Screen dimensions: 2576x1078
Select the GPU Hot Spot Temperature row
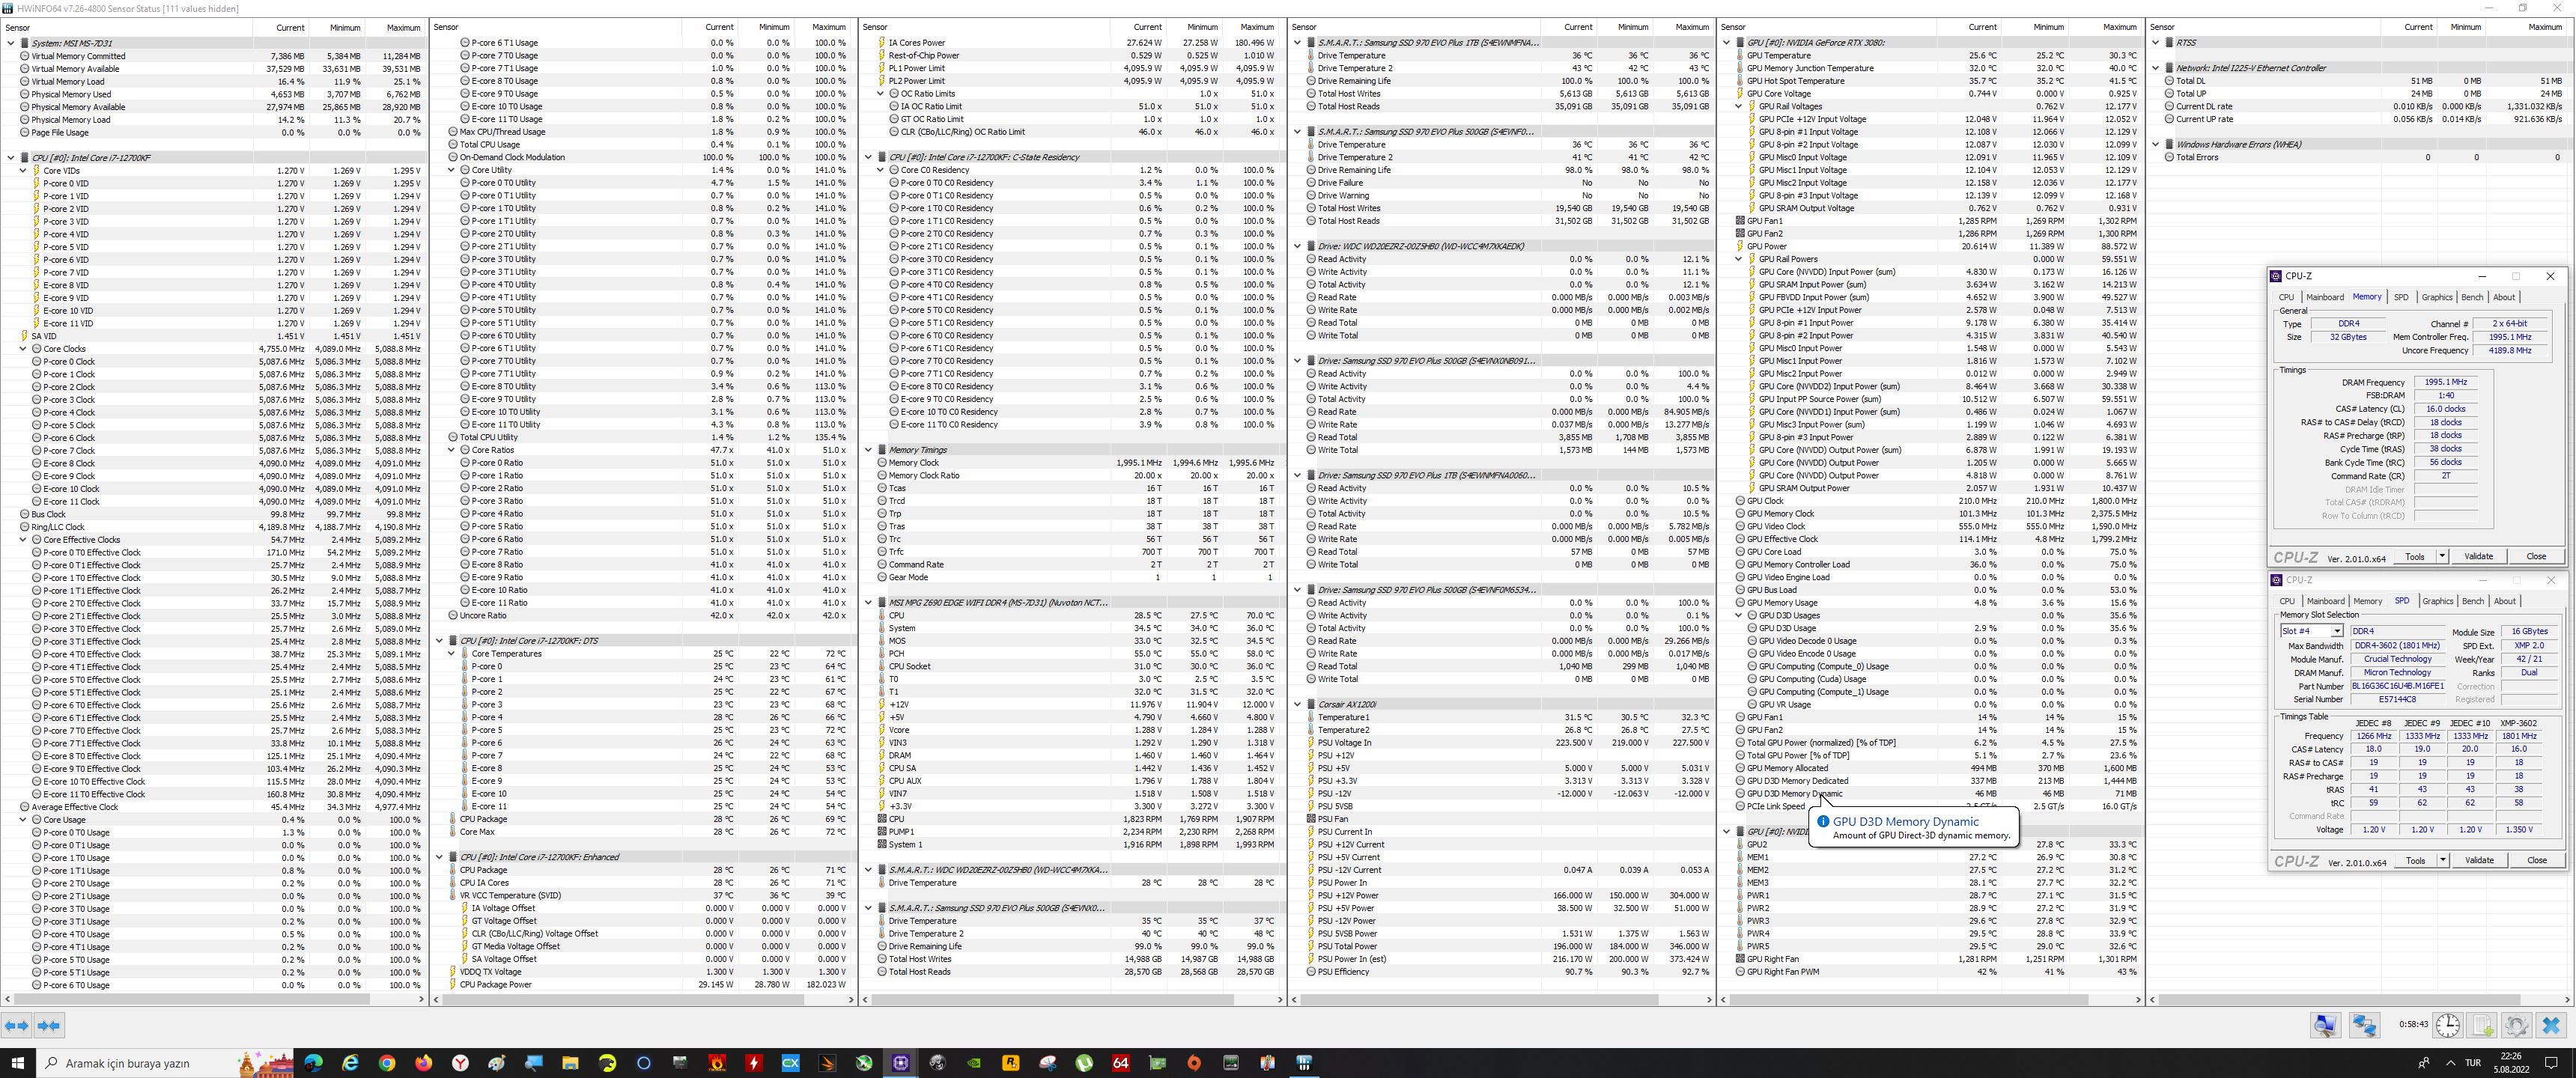1929,81
